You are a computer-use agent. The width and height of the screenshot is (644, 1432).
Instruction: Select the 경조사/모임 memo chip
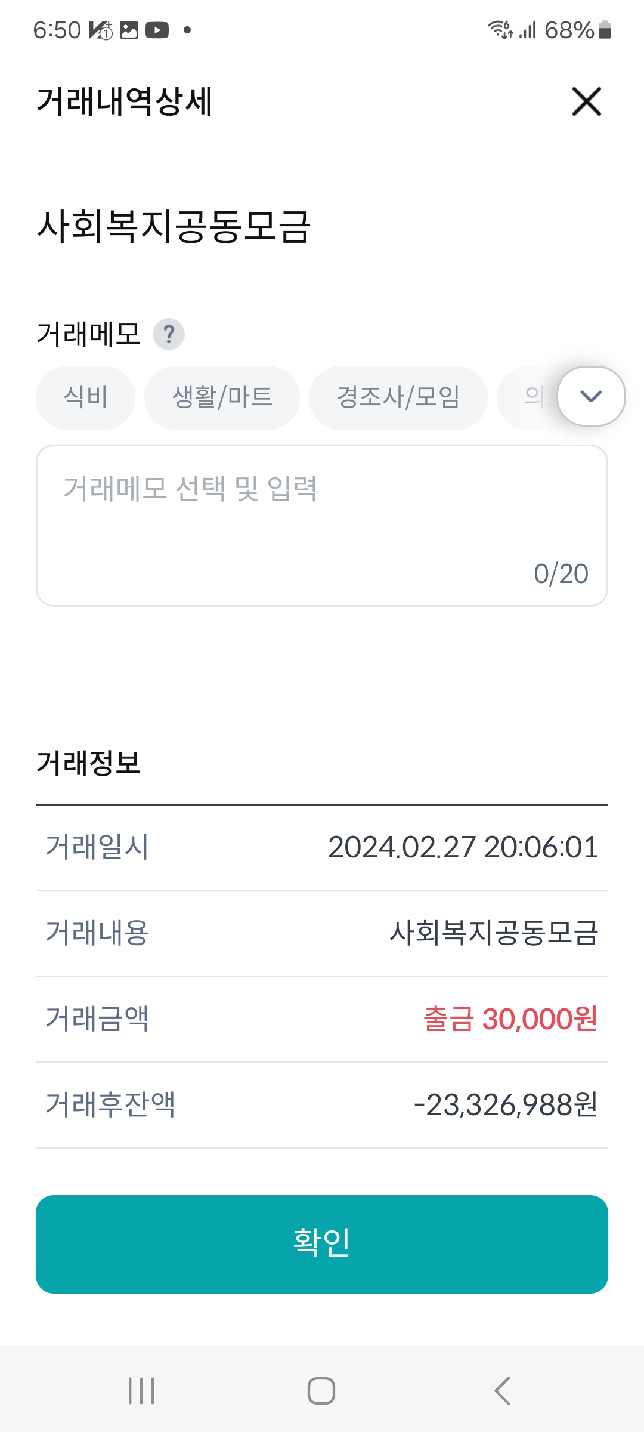398,397
